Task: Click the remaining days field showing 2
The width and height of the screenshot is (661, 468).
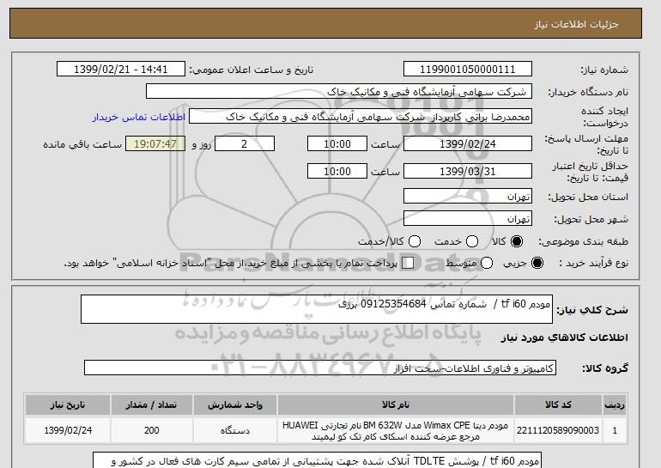Action: click(245, 143)
